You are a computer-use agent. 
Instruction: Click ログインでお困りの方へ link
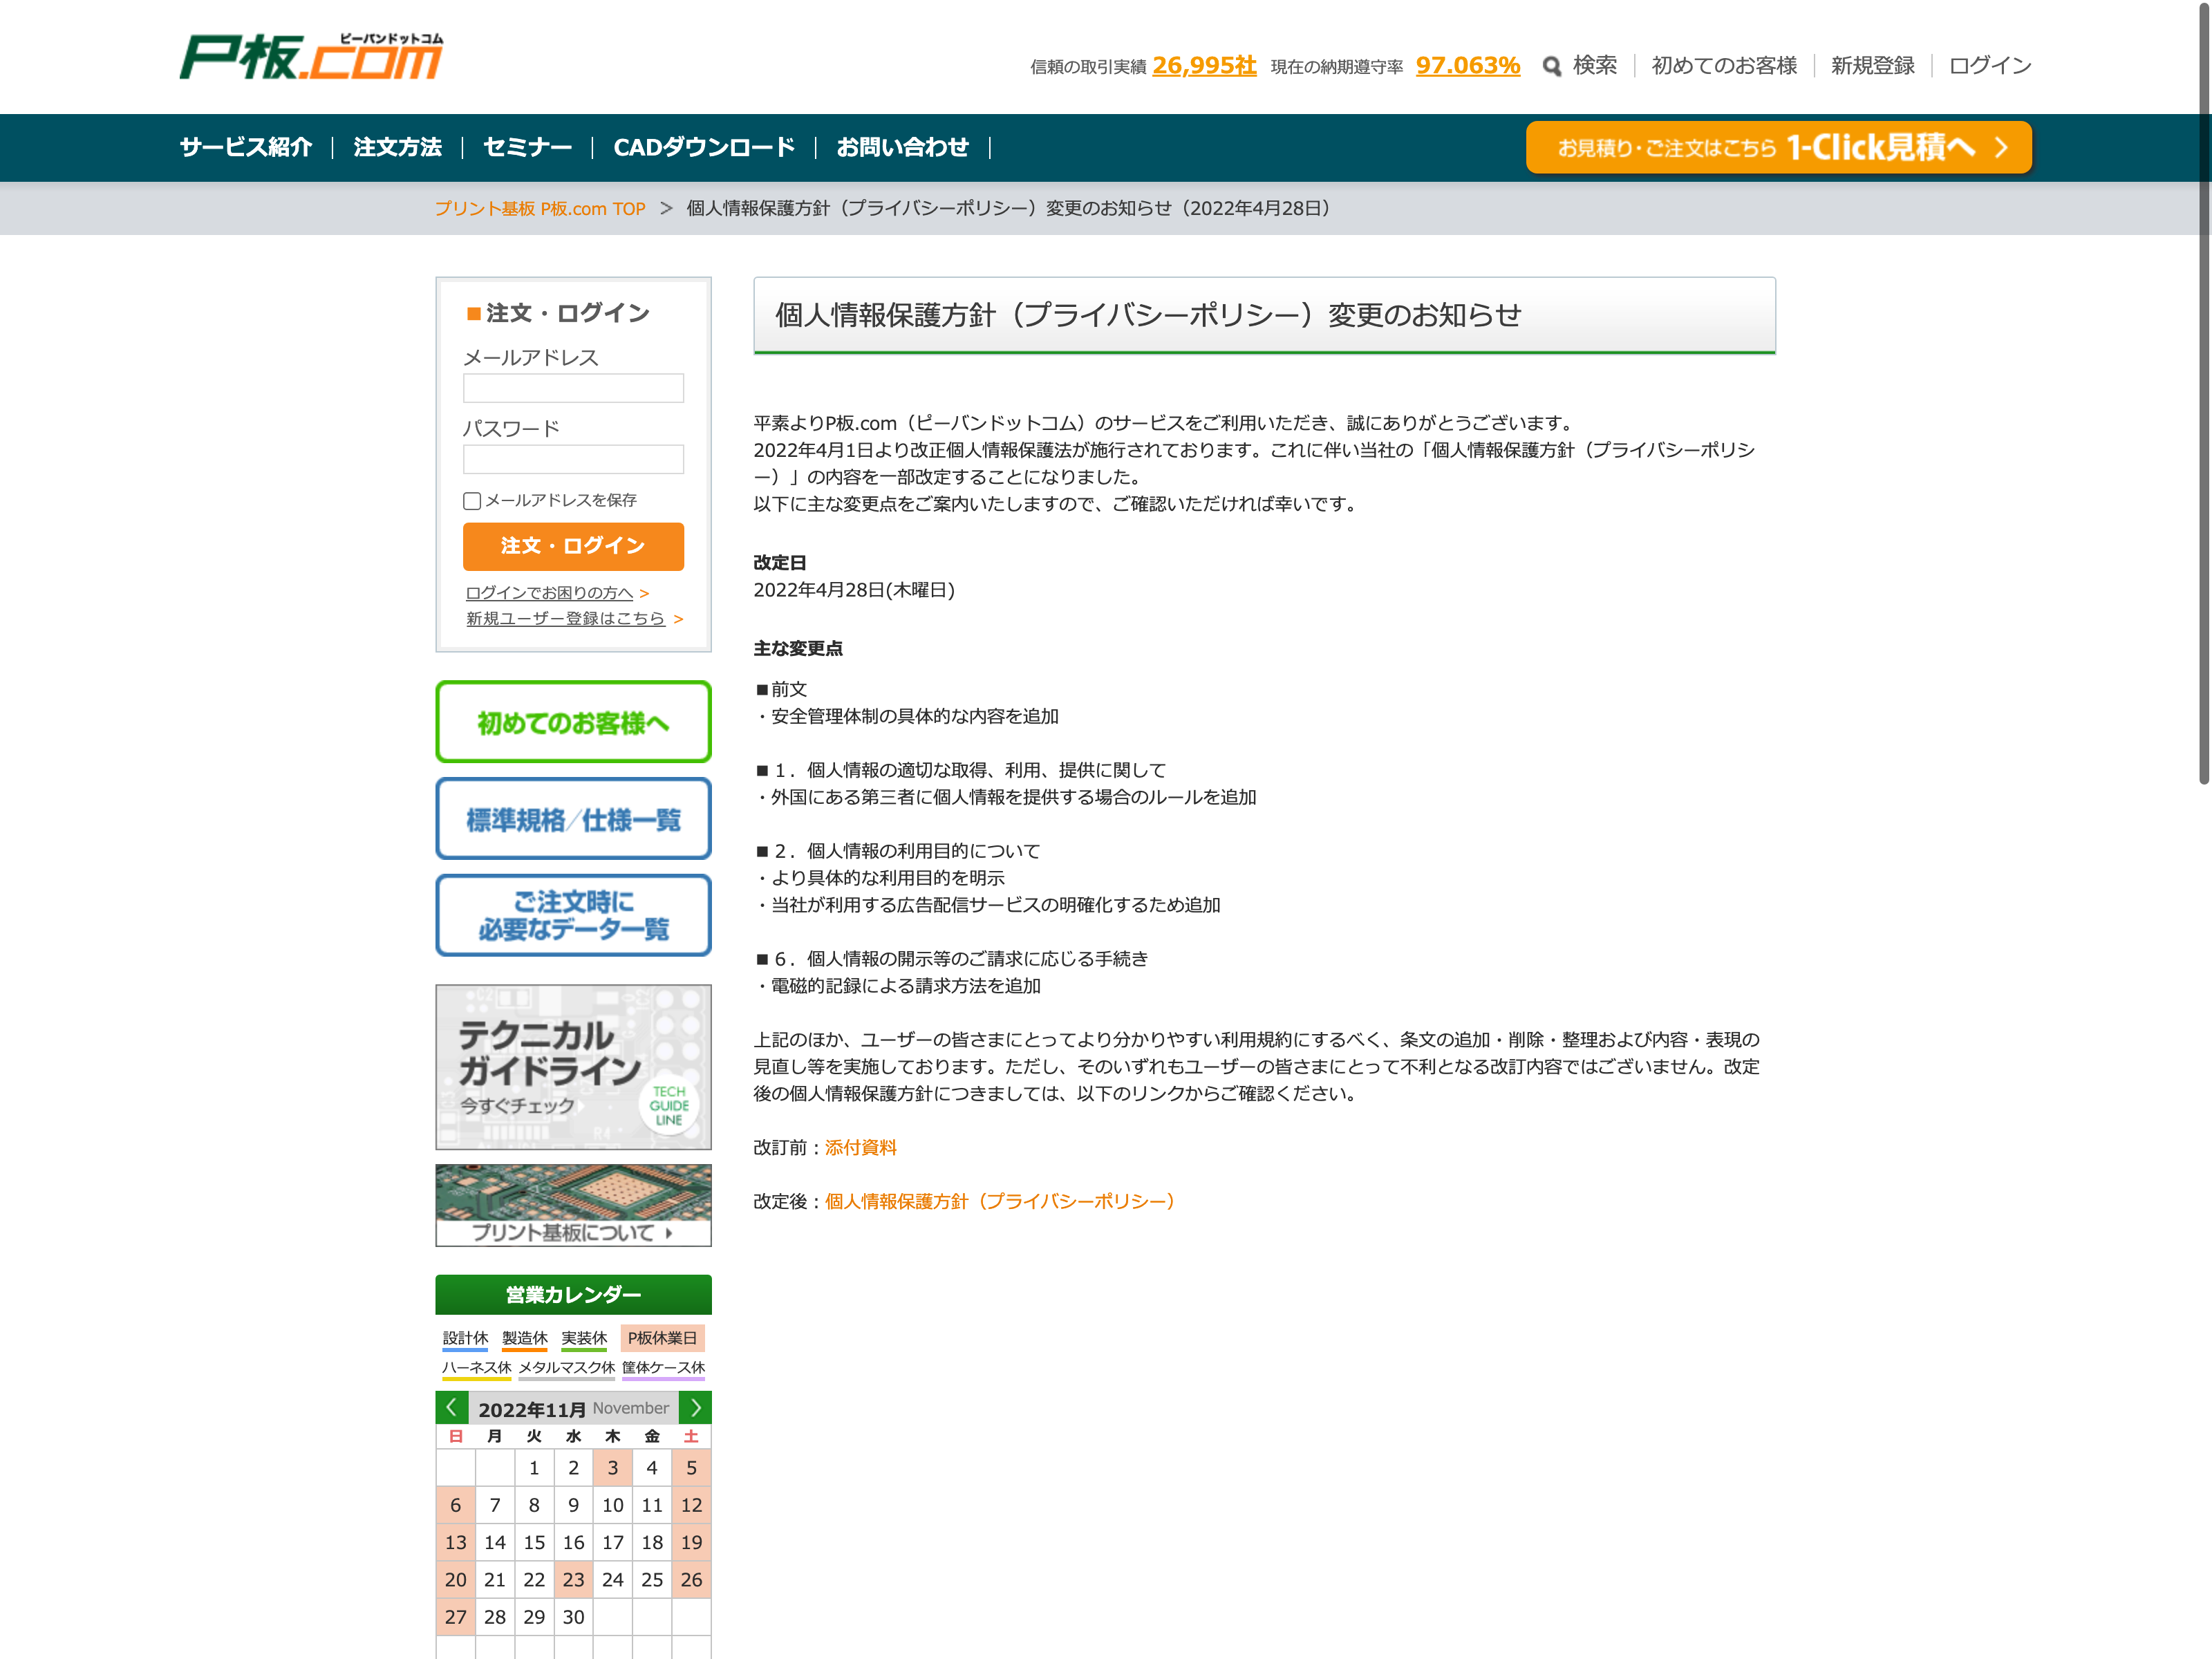[549, 593]
